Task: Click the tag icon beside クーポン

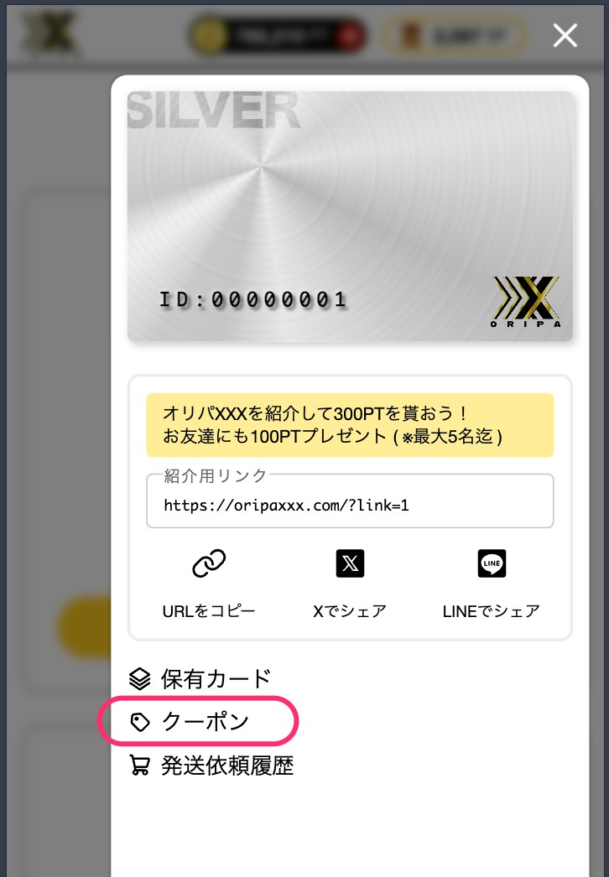Action: tap(140, 722)
